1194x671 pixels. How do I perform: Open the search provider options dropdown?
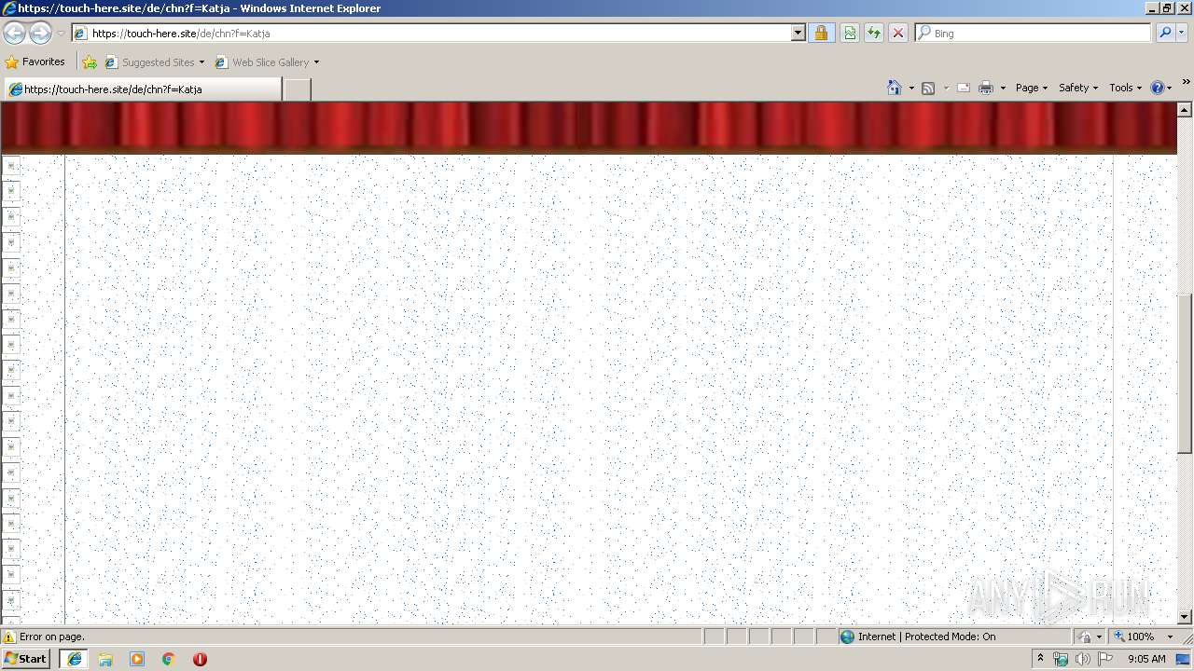click(x=1182, y=34)
